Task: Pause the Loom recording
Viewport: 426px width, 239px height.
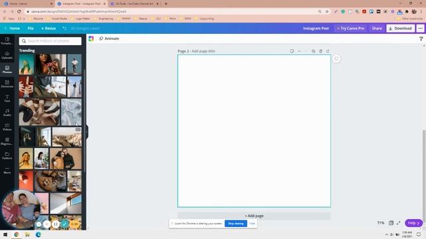Action: coord(55,224)
